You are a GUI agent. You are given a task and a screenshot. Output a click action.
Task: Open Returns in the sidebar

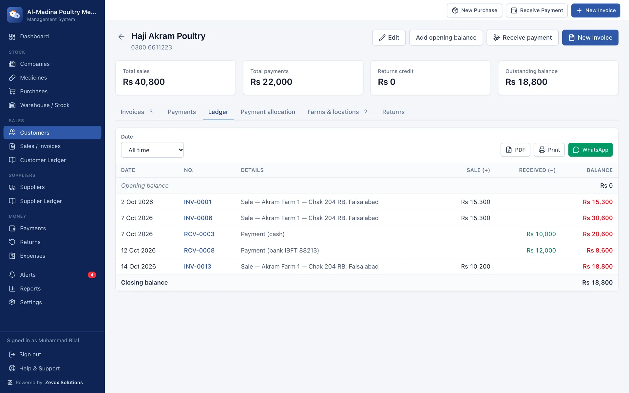click(x=52, y=242)
